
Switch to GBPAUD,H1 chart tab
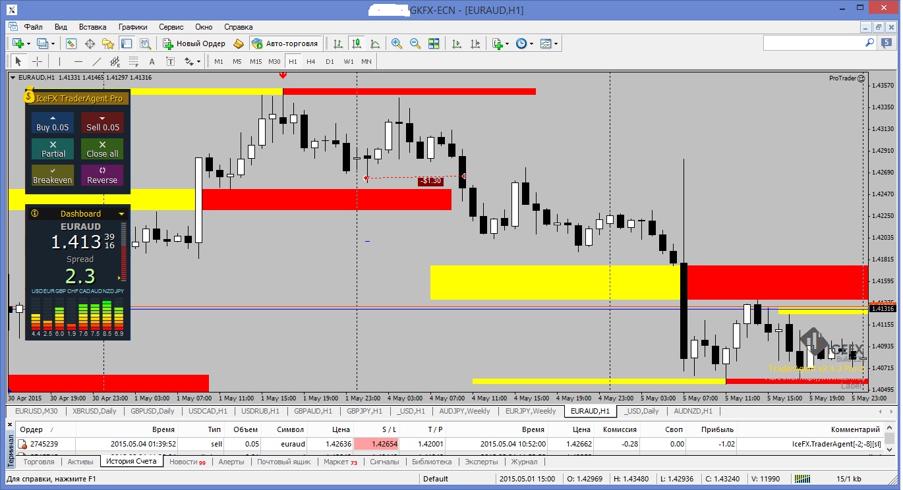click(313, 411)
